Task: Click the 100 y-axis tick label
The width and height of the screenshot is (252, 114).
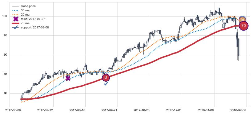Action: point(5,16)
